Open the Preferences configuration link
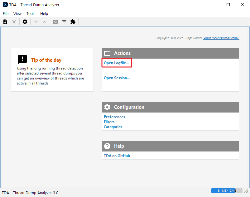The width and height of the screenshot is (250, 197). pos(114,117)
